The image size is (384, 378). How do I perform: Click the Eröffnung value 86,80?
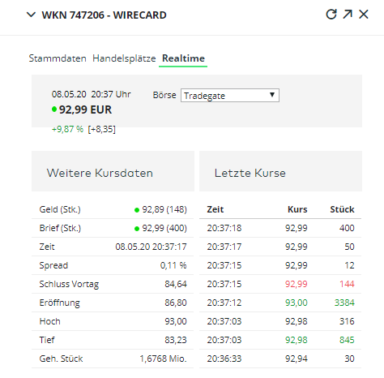click(176, 303)
